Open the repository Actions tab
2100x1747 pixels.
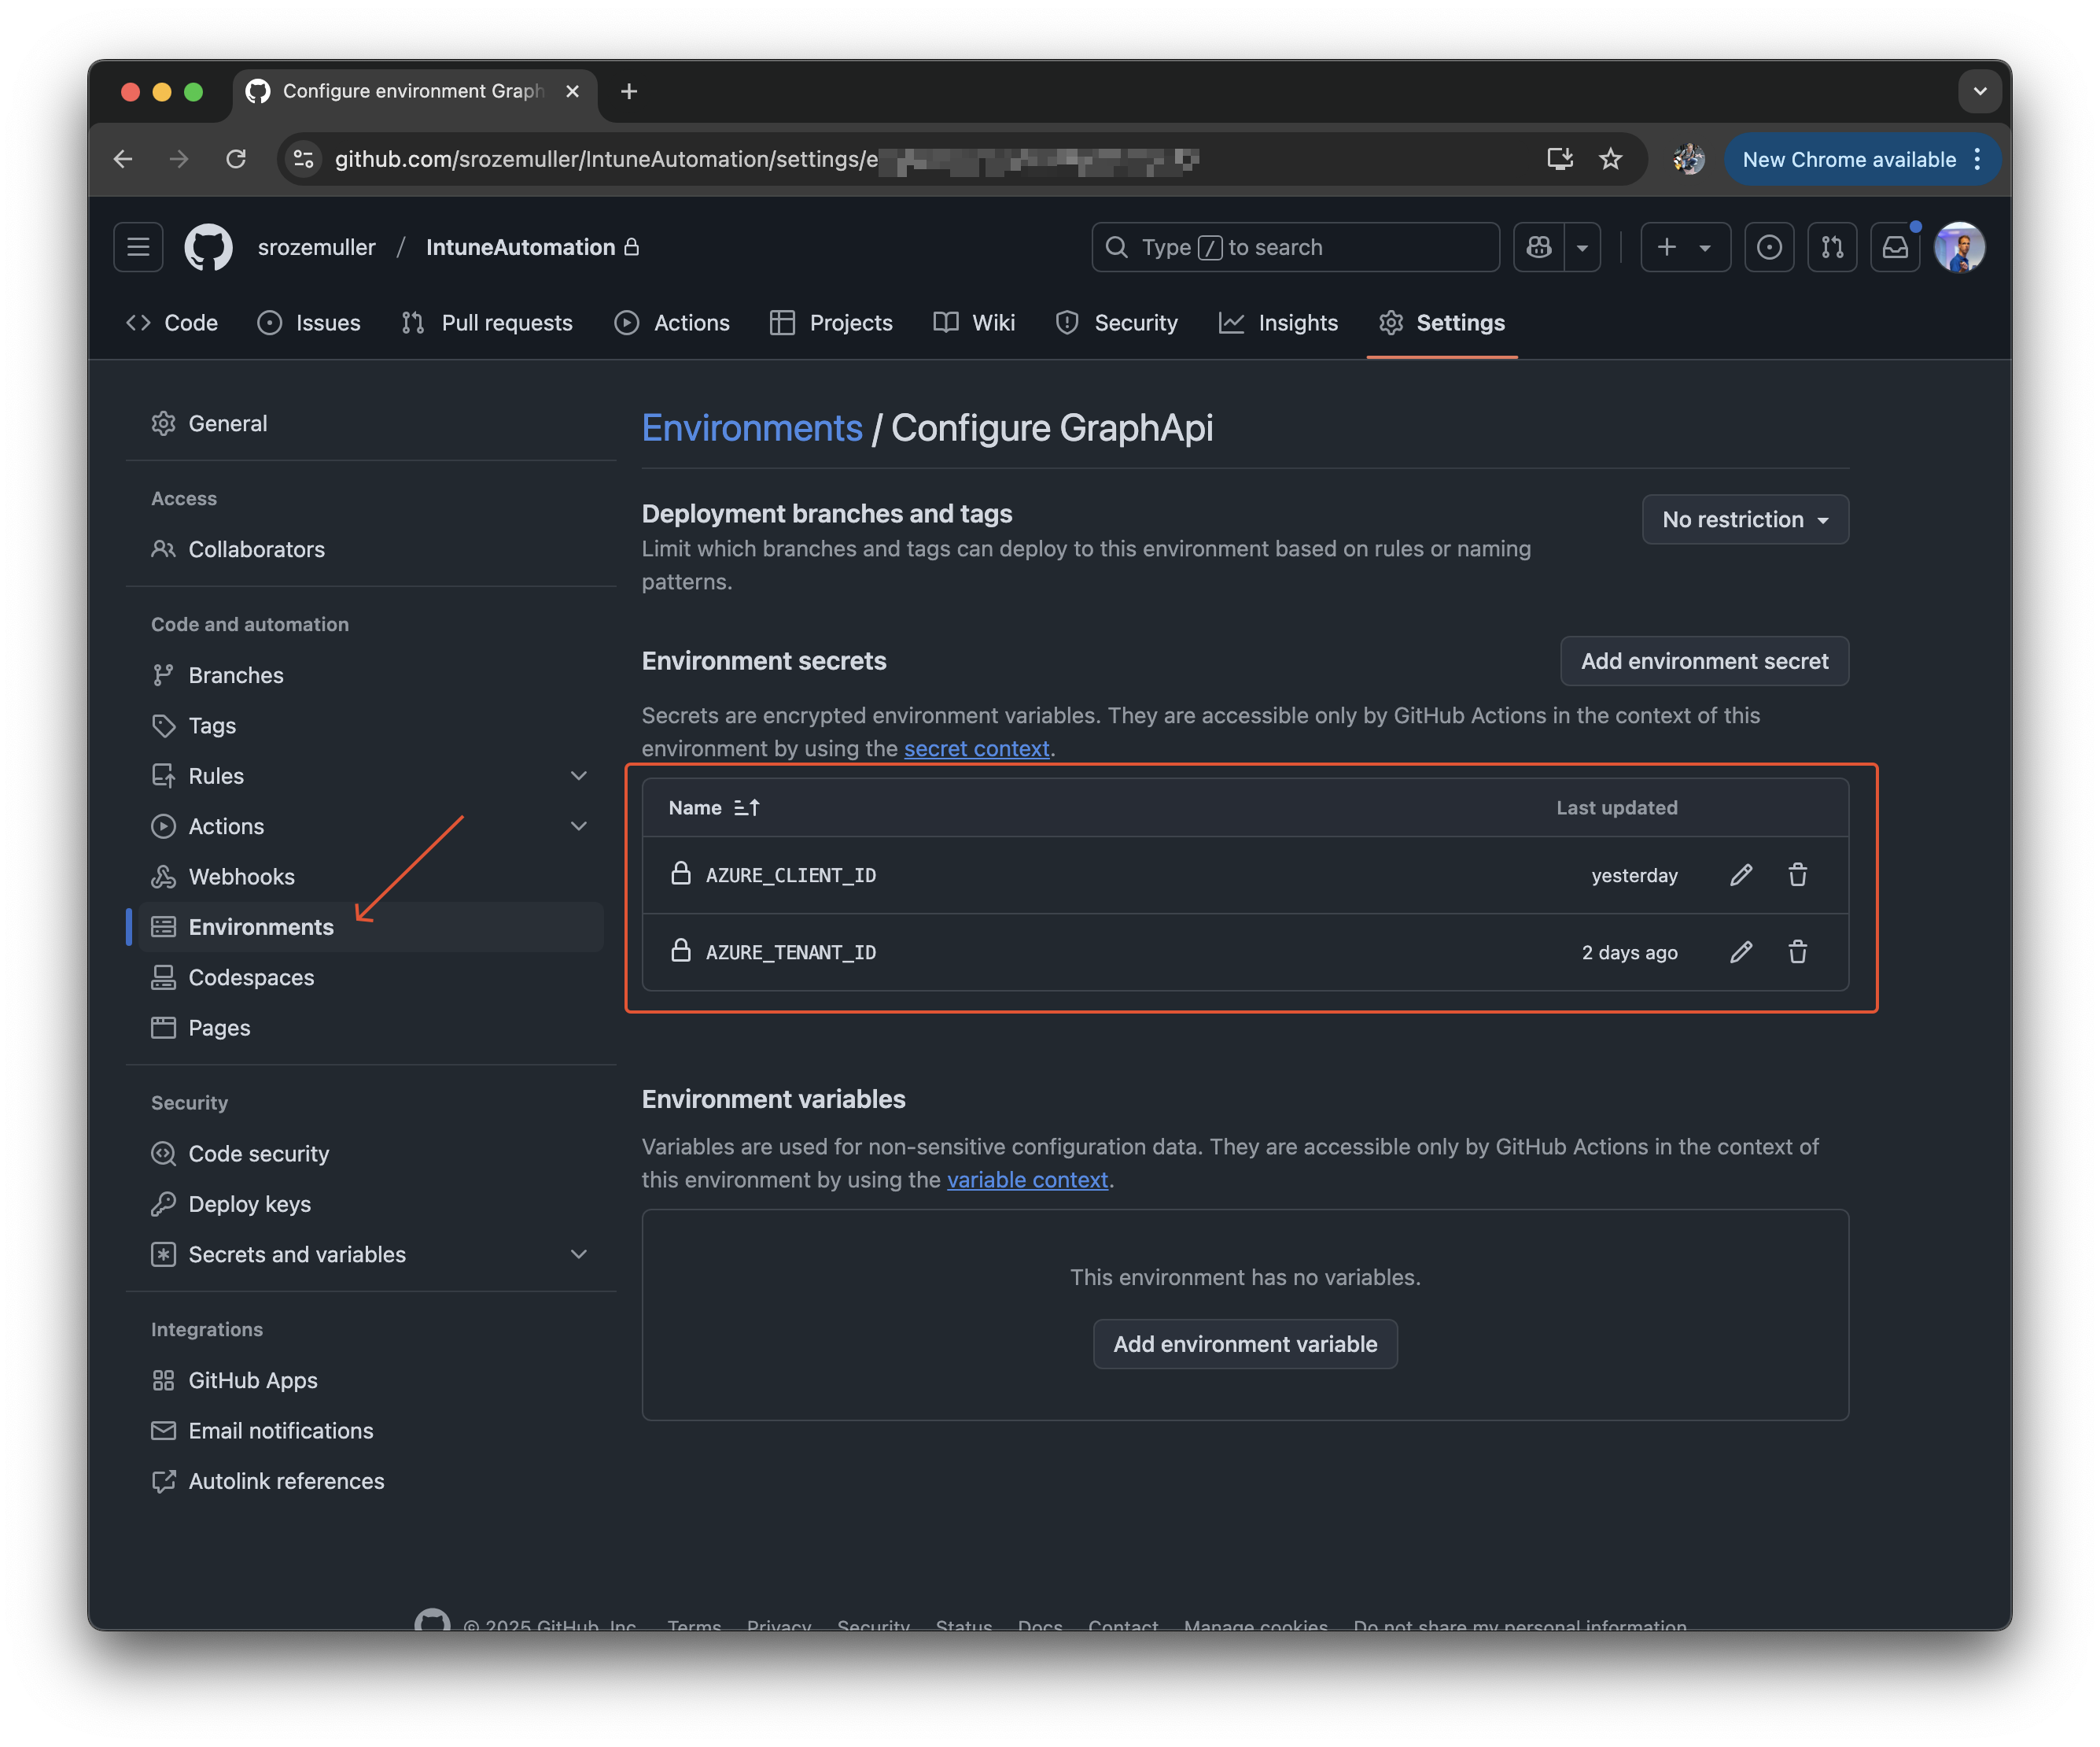[672, 323]
